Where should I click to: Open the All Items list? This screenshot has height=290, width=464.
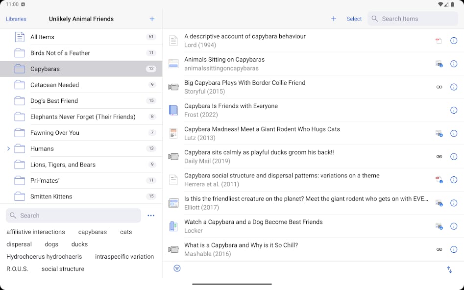pyautogui.click(x=42, y=37)
